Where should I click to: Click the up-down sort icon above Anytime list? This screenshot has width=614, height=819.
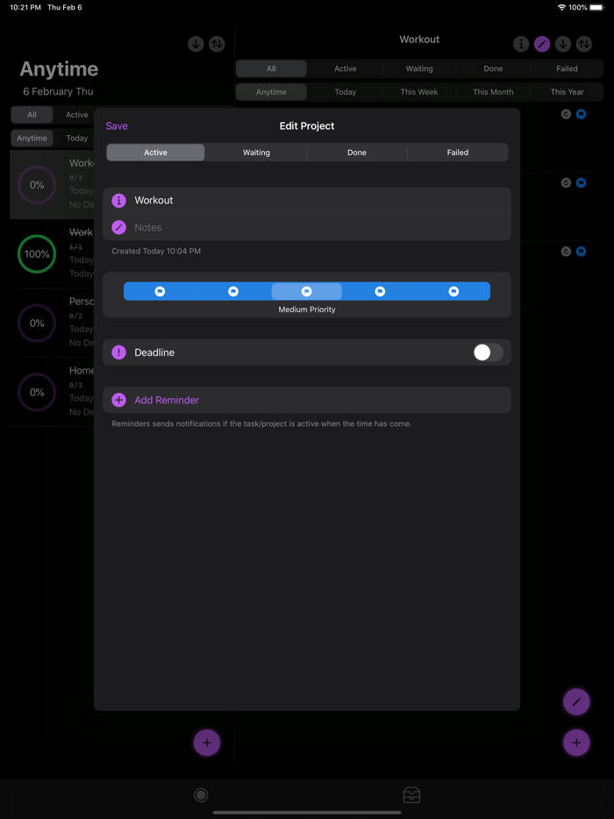click(x=217, y=45)
